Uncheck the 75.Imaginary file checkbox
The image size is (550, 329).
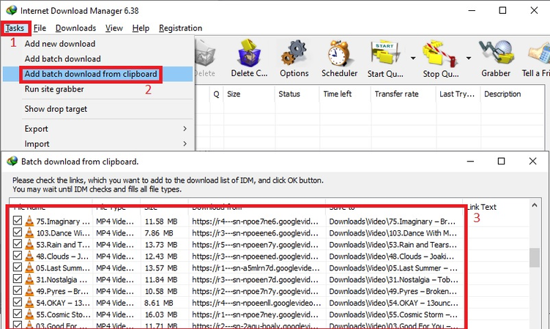click(x=18, y=220)
